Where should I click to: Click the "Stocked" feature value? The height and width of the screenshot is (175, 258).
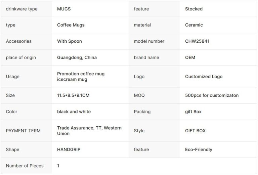tap(194, 9)
